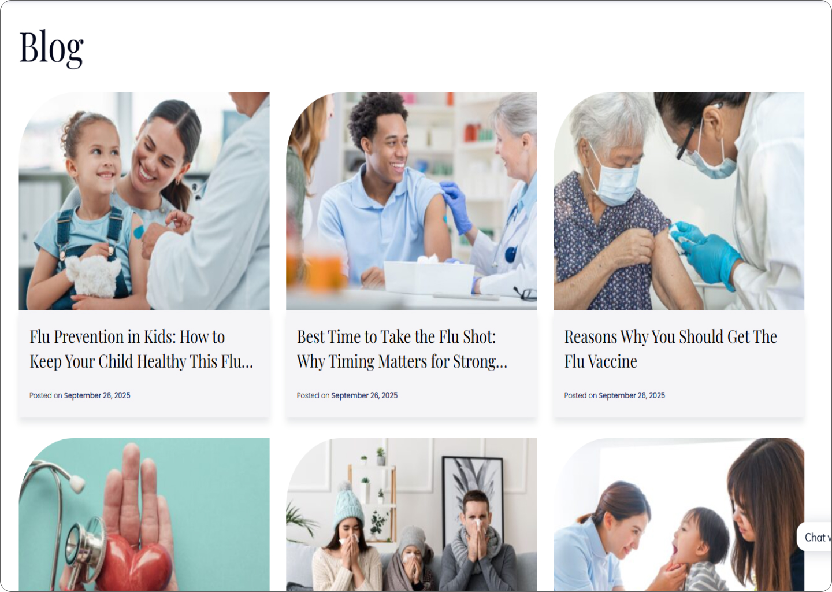Click the Blog page heading

click(51, 49)
